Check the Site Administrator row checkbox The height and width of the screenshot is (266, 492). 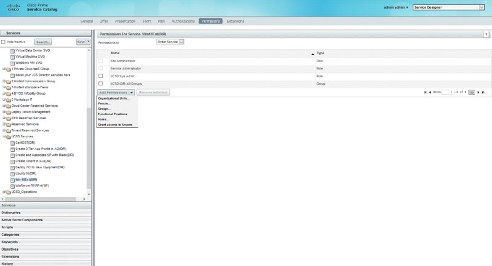tap(101, 61)
